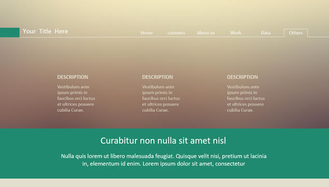Click the Nulla quis lorem paragraph text
The image size is (329, 187).
pyautogui.click(x=164, y=160)
